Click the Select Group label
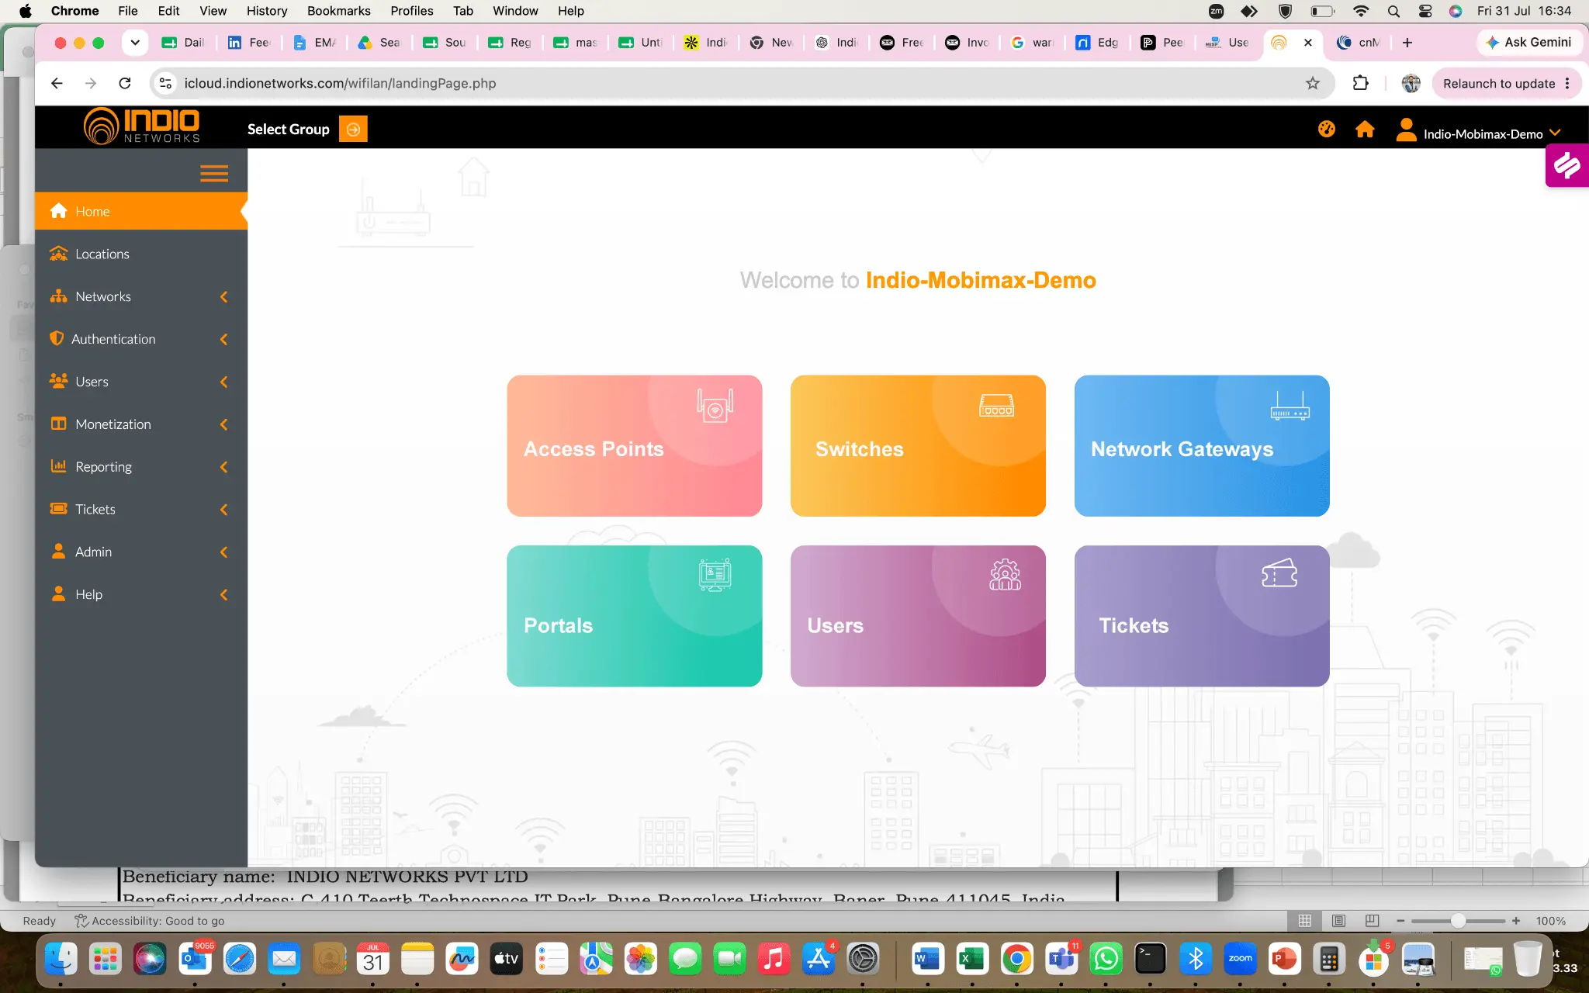1589x993 pixels. (288, 130)
